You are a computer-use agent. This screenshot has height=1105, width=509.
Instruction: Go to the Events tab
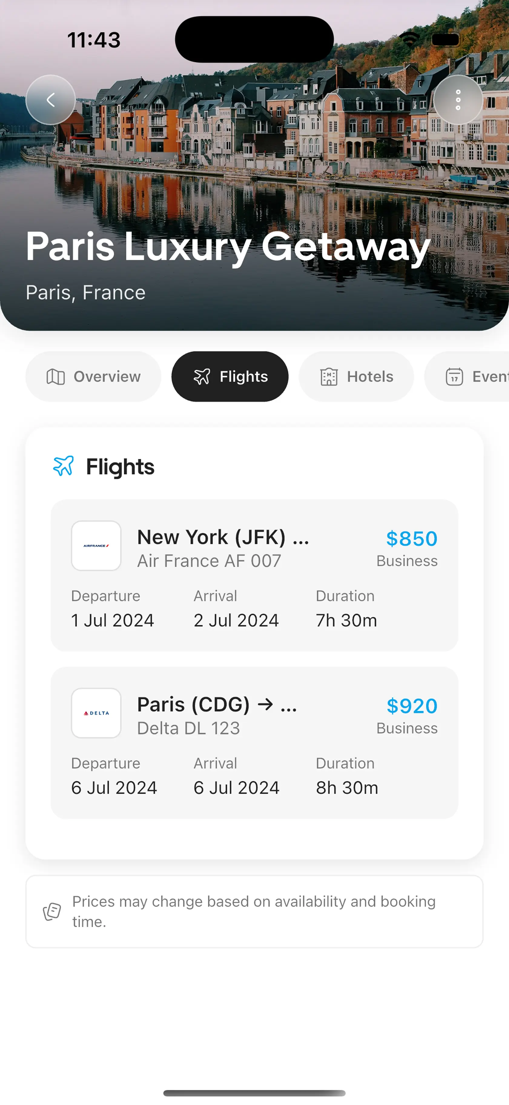(471, 377)
